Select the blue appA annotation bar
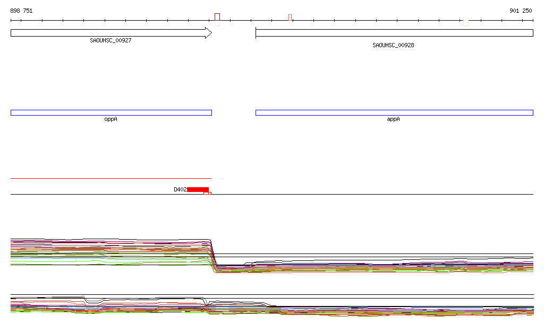The image size is (544, 324). [395, 112]
